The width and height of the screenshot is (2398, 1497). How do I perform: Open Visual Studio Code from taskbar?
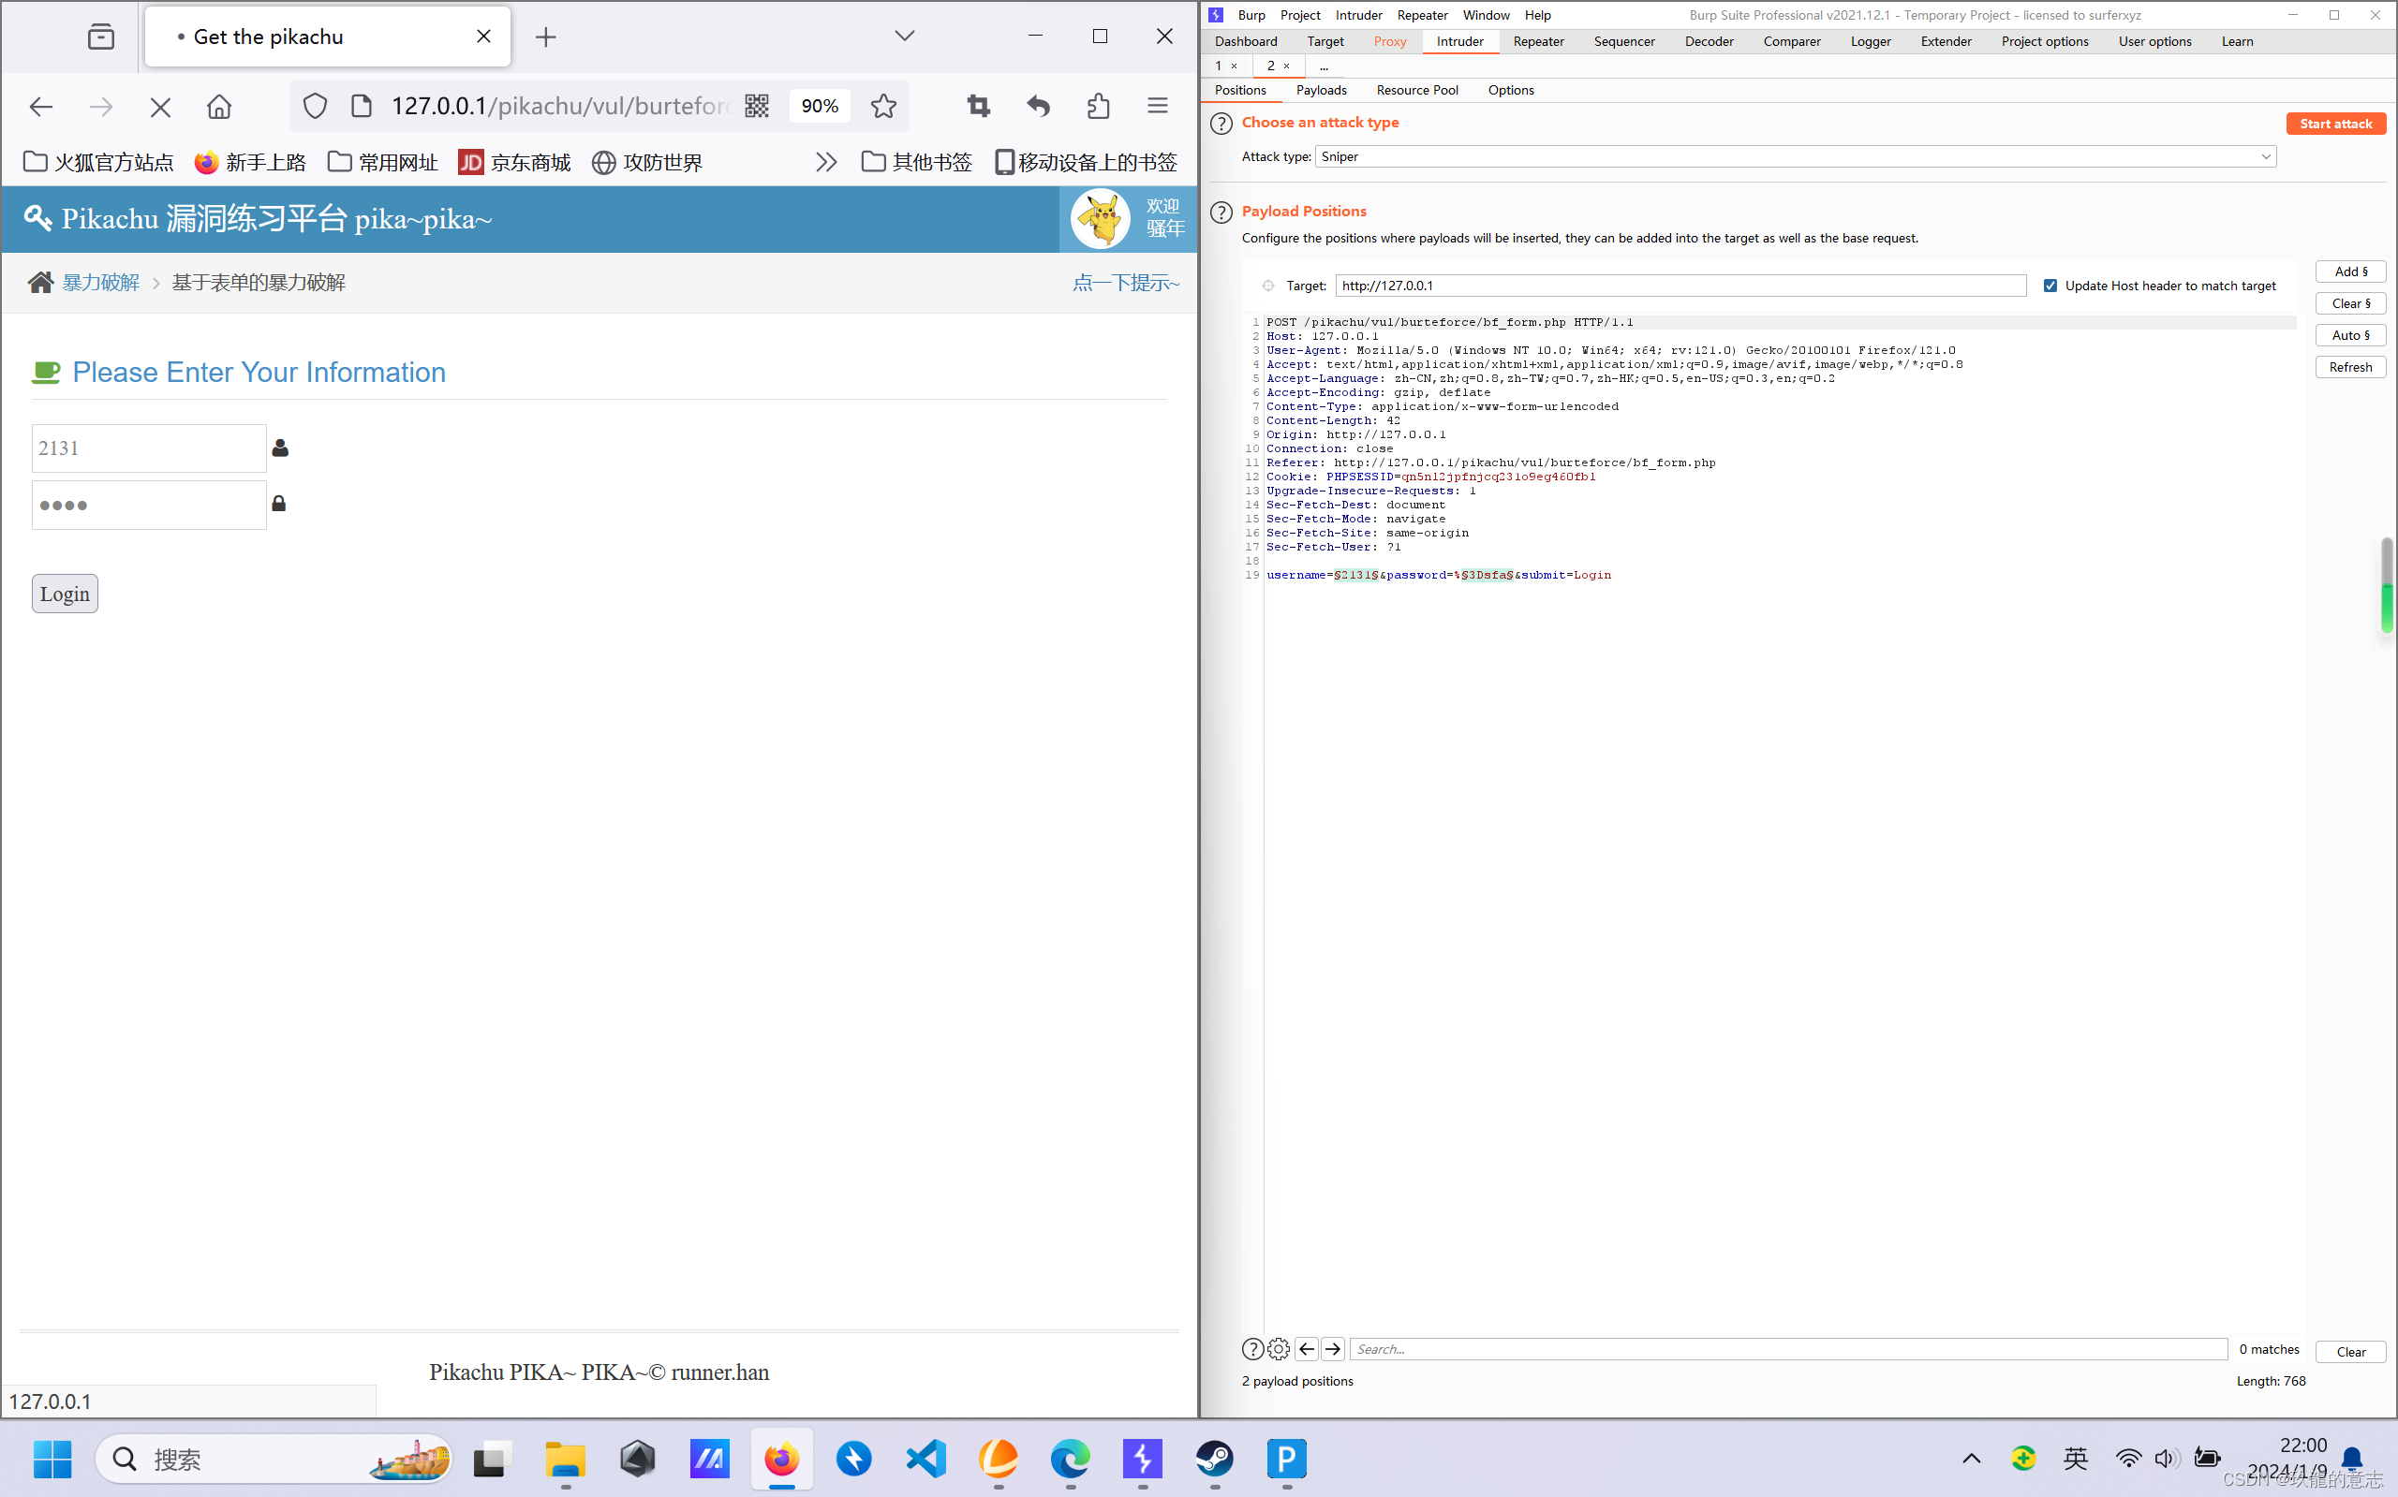925,1459
